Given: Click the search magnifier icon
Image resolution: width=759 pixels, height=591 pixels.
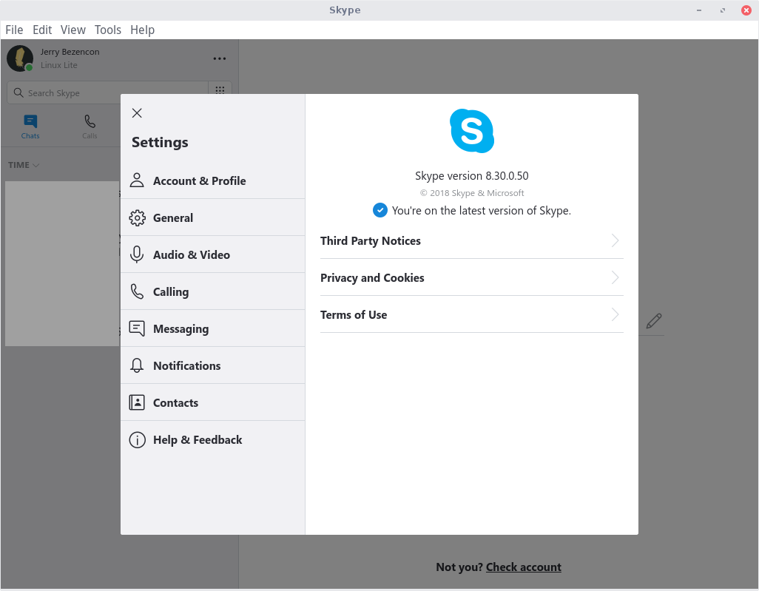Looking at the screenshot, I should tap(18, 92).
